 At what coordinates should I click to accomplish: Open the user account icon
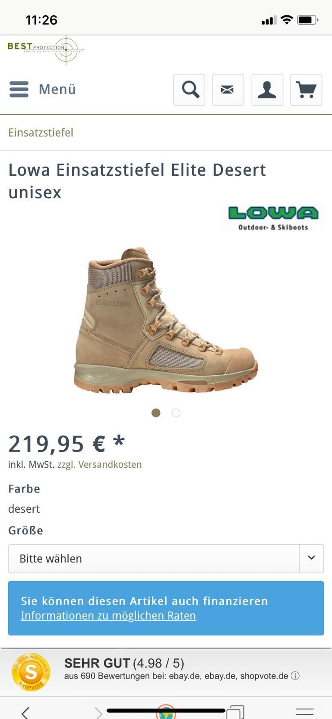tap(267, 90)
